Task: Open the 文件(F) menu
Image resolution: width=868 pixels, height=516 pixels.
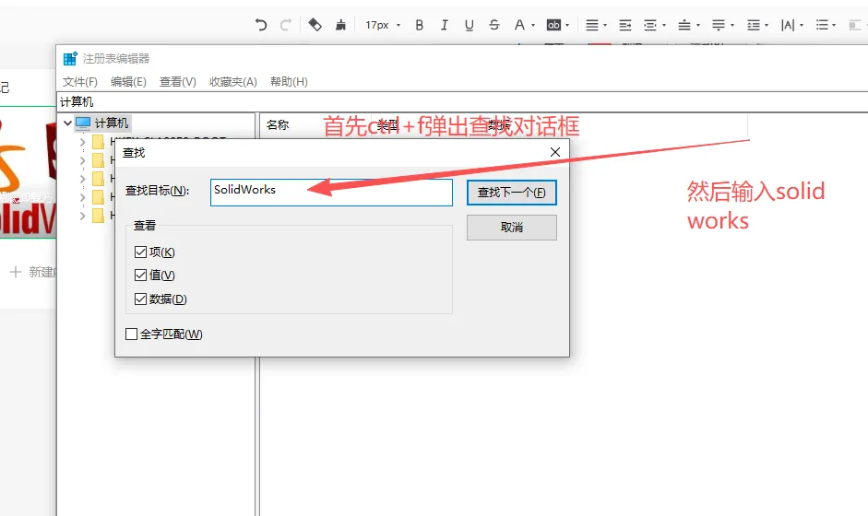Action: (79, 82)
